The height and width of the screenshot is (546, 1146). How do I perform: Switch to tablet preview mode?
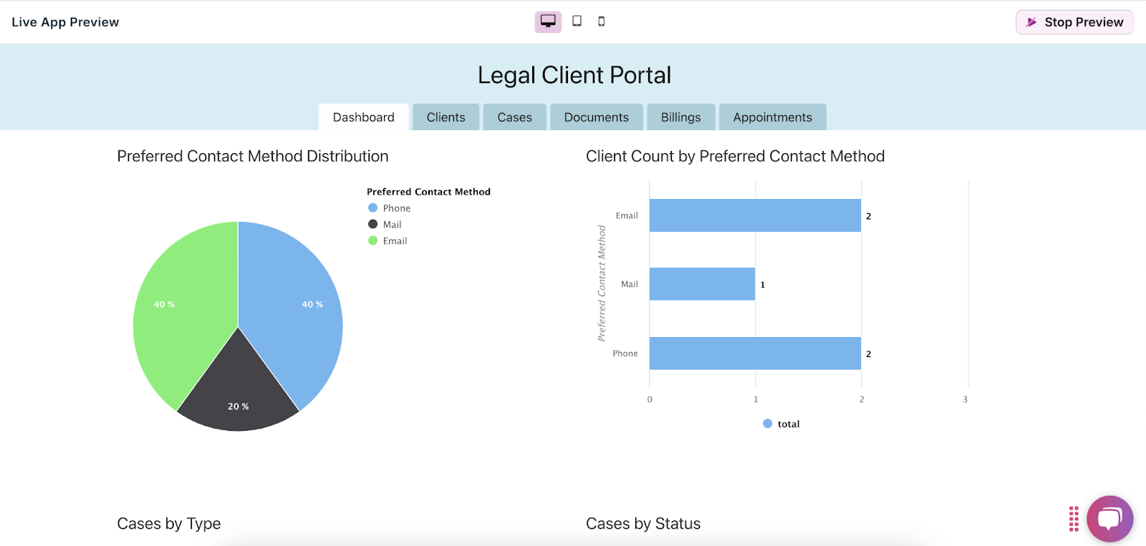[x=577, y=21]
